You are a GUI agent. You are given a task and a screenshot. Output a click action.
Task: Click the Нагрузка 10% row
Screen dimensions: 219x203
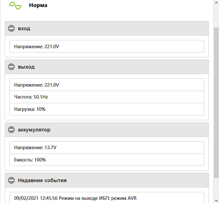107,109
